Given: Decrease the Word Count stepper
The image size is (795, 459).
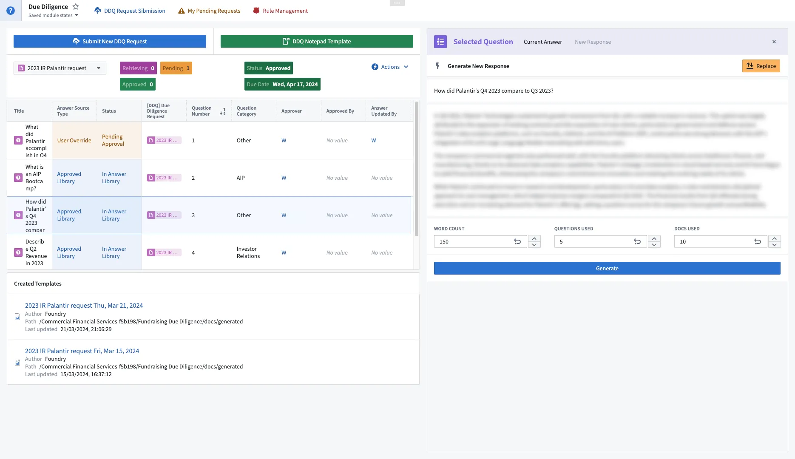Looking at the screenshot, I should coord(534,245).
